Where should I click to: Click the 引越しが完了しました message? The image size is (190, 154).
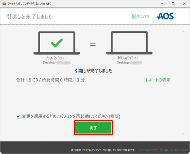coord(93,71)
